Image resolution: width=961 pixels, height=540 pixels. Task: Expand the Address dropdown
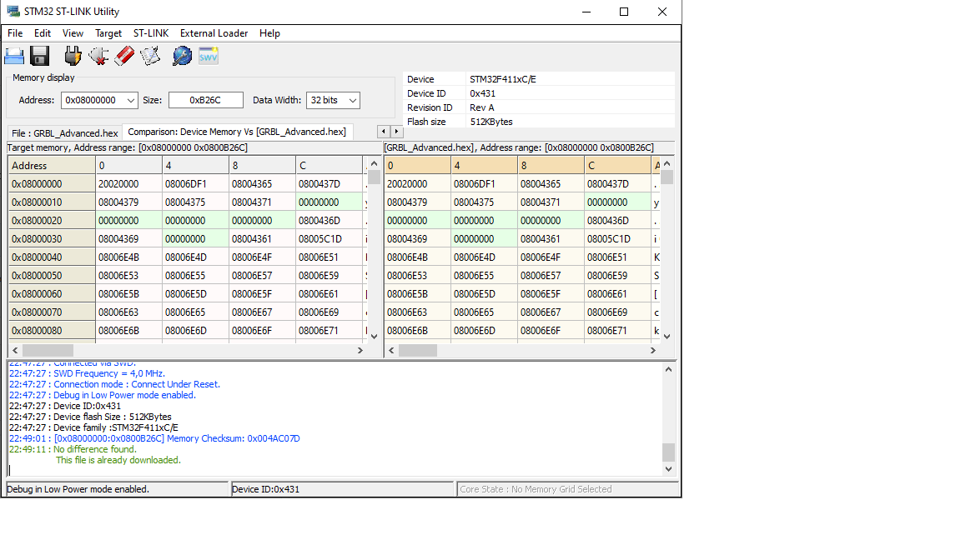(130, 100)
